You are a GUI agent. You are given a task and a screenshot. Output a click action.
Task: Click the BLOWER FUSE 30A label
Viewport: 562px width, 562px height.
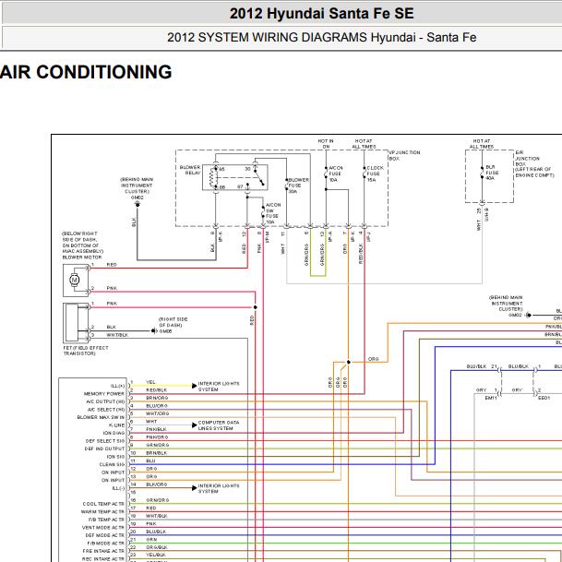pyautogui.click(x=299, y=185)
